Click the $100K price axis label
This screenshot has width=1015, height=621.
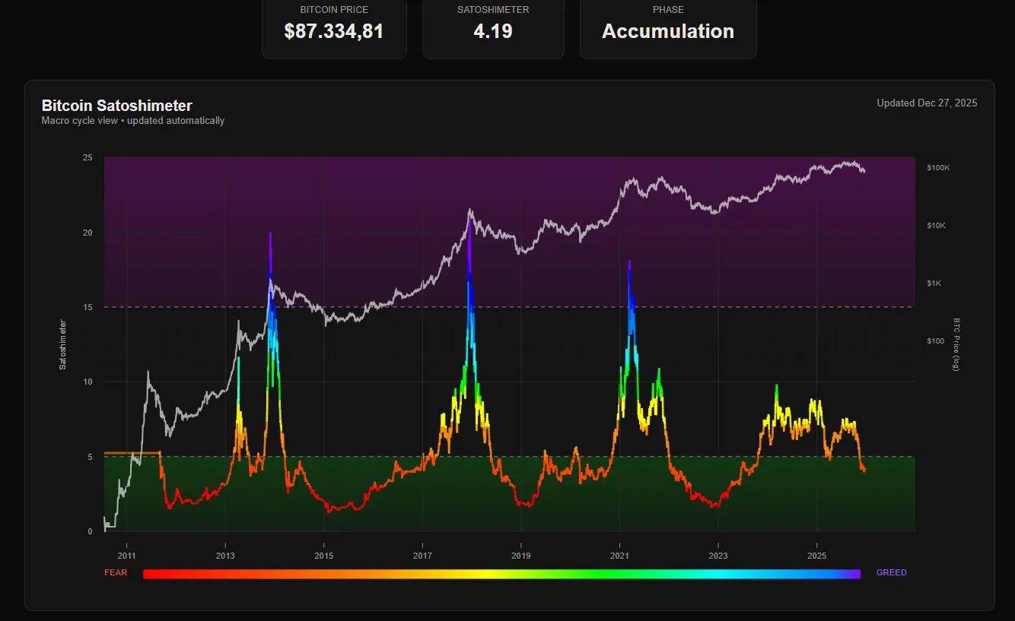click(x=938, y=168)
